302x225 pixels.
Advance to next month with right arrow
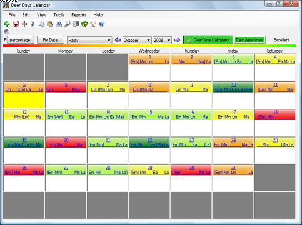[177, 40]
